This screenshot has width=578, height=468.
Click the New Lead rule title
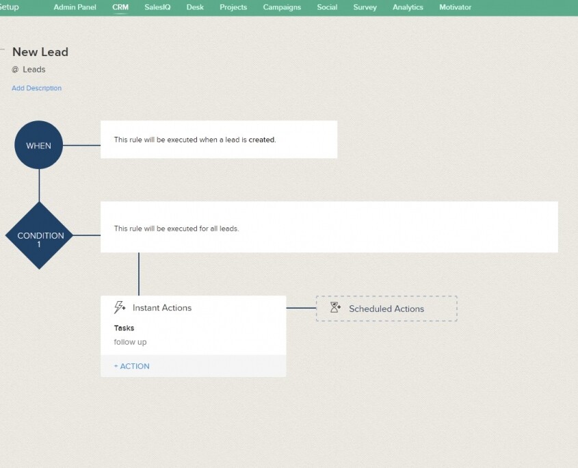click(x=40, y=52)
